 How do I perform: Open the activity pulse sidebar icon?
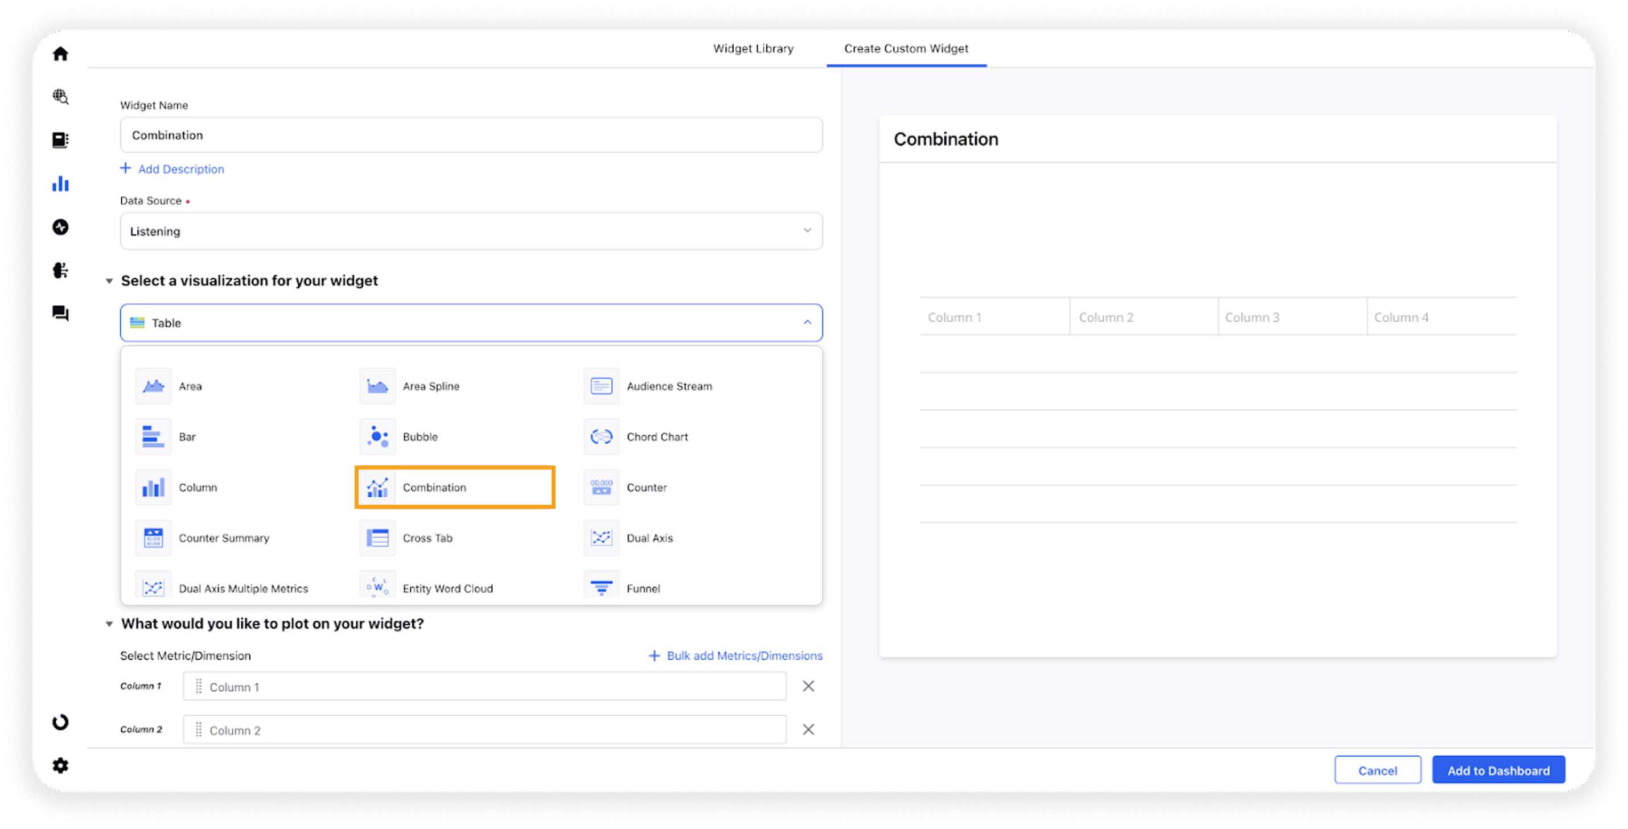61,227
